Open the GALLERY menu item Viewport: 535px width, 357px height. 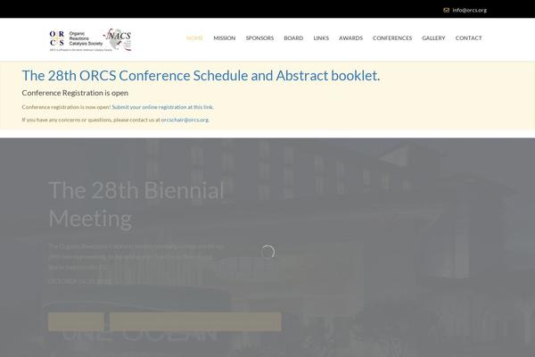pos(433,37)
